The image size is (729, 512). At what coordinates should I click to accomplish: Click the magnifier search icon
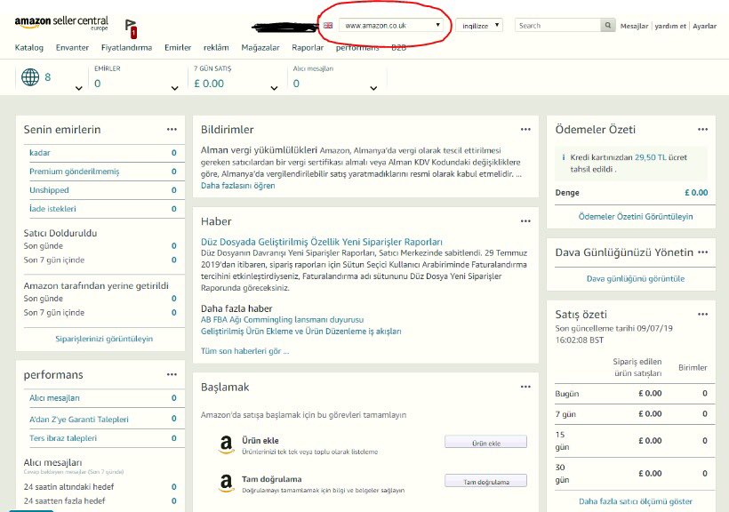[x=608, y=26]
